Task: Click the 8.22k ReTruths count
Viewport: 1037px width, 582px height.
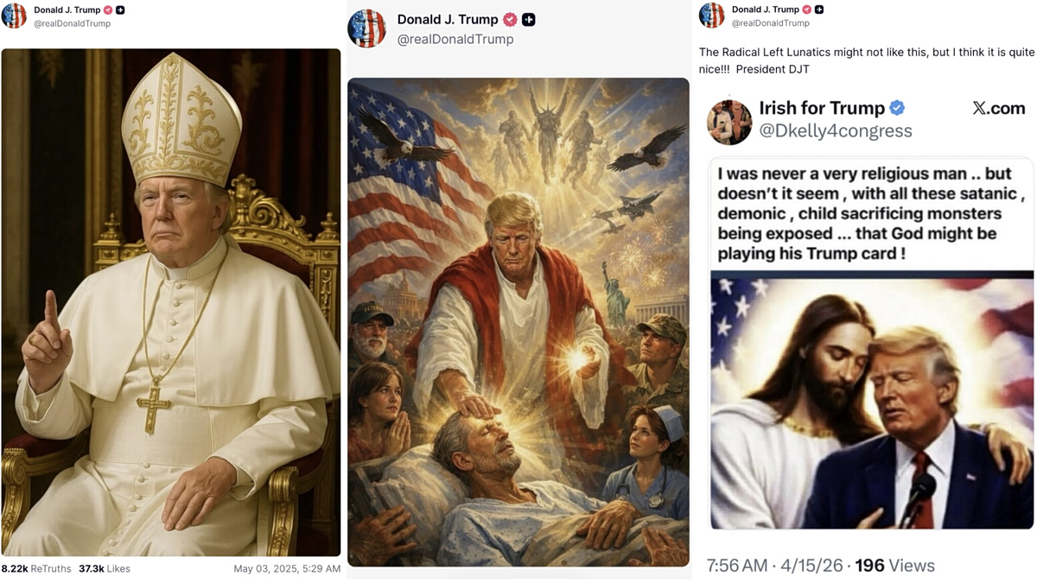Action: click(x=36, y=569)
